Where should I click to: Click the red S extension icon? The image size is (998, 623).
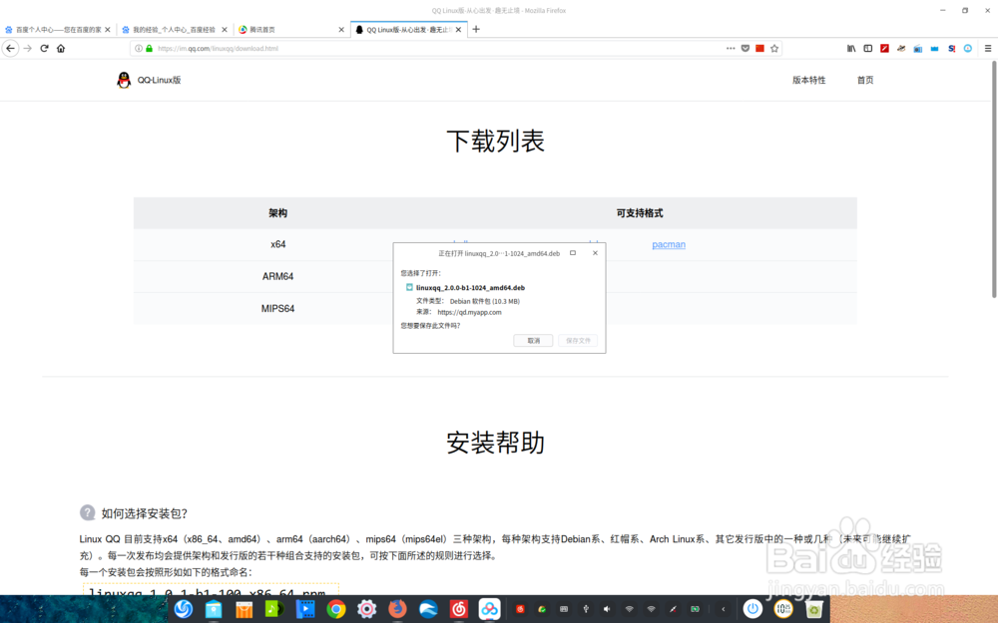pyautogui.click(x=951, y=48)
